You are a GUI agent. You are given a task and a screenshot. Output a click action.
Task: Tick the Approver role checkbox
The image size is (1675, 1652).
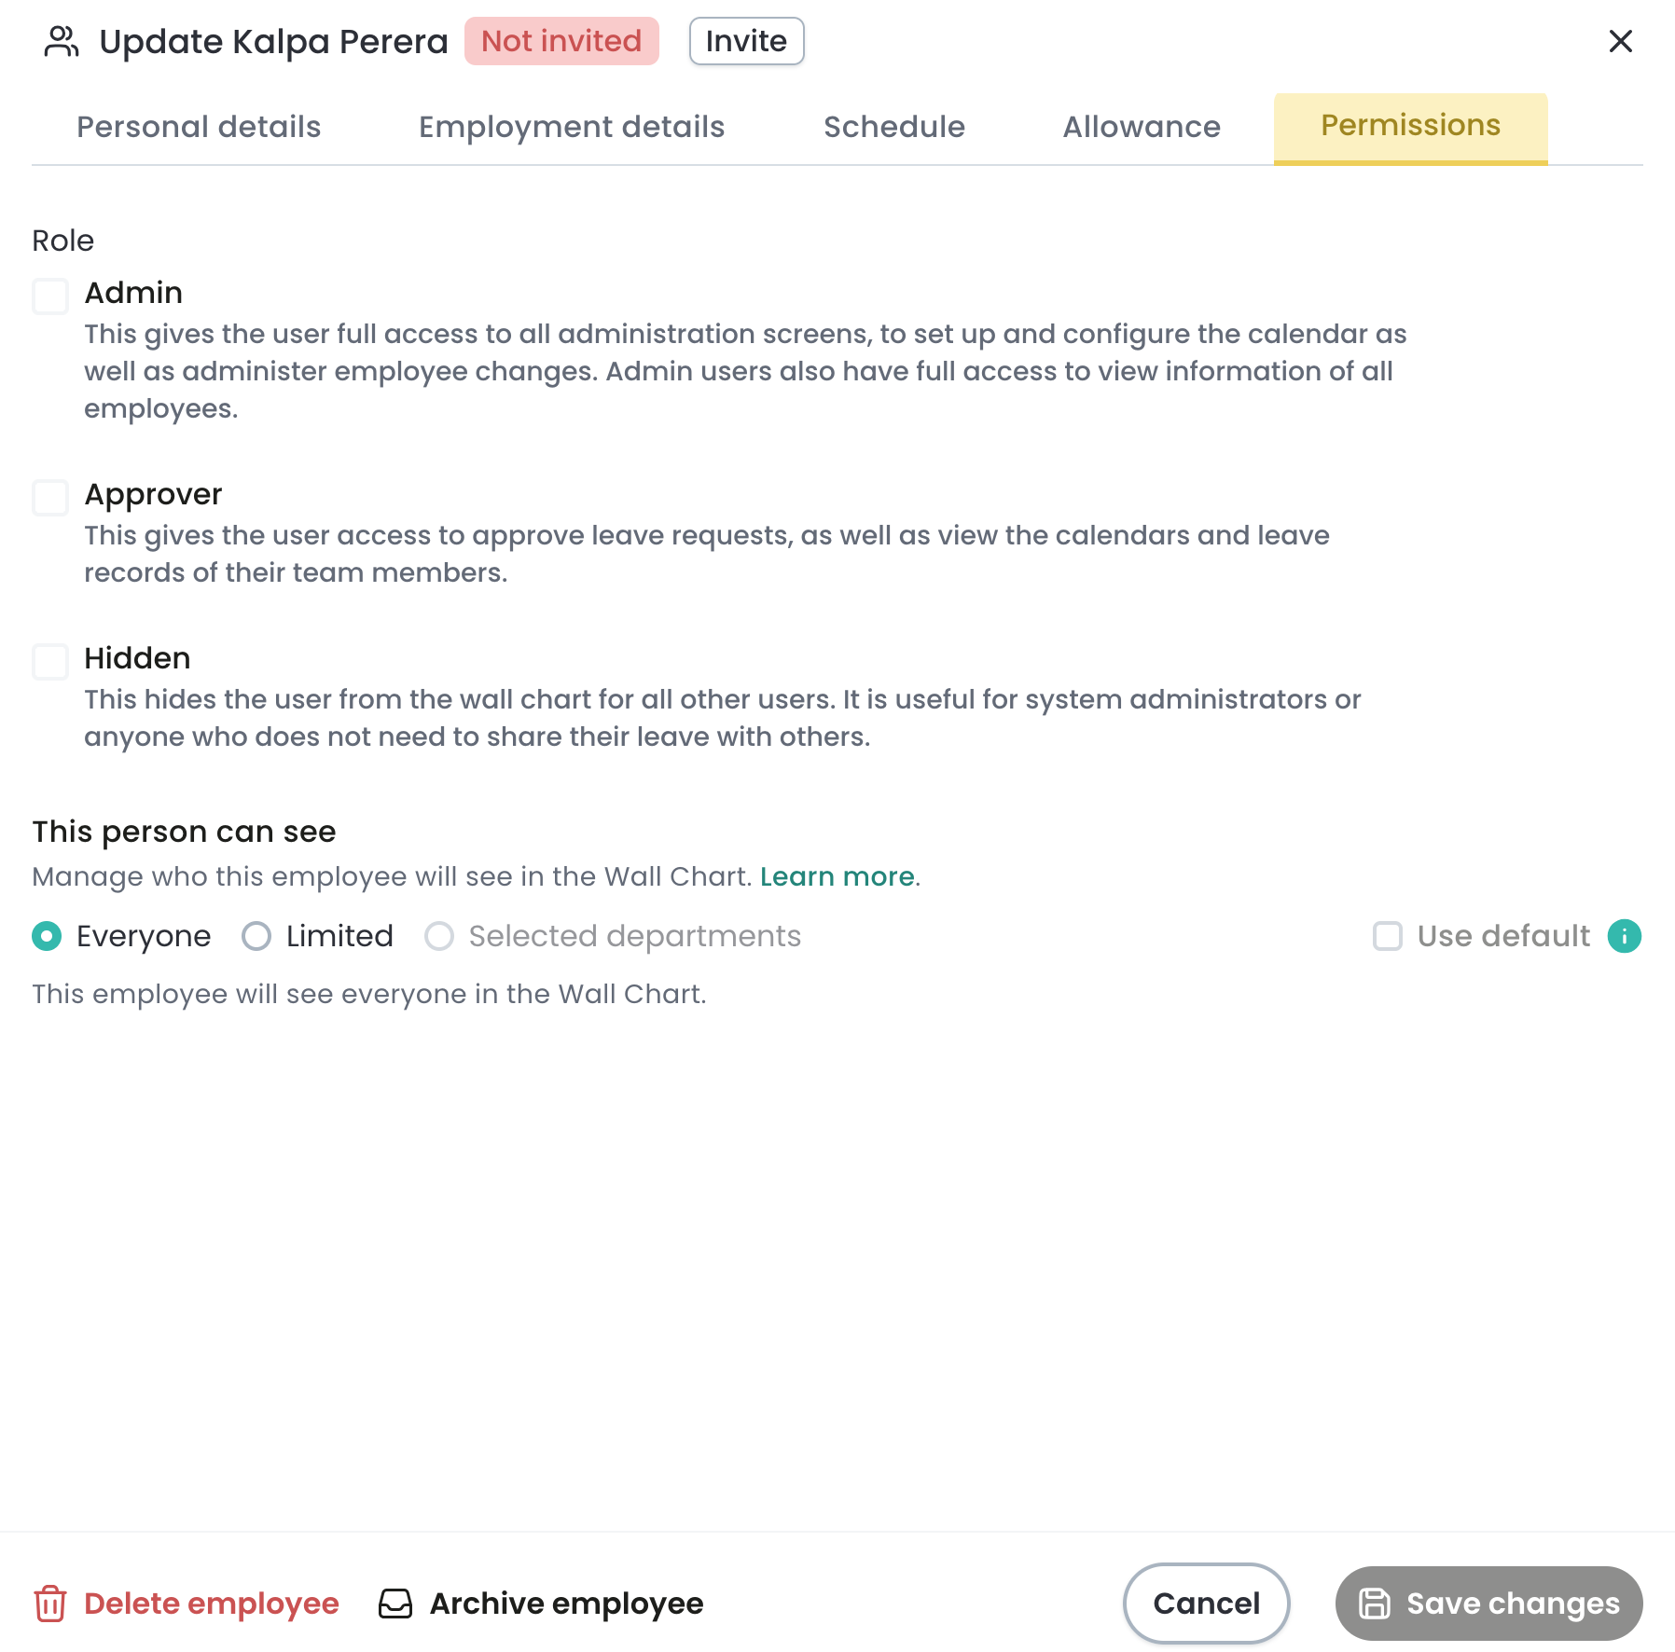[50, 498]
